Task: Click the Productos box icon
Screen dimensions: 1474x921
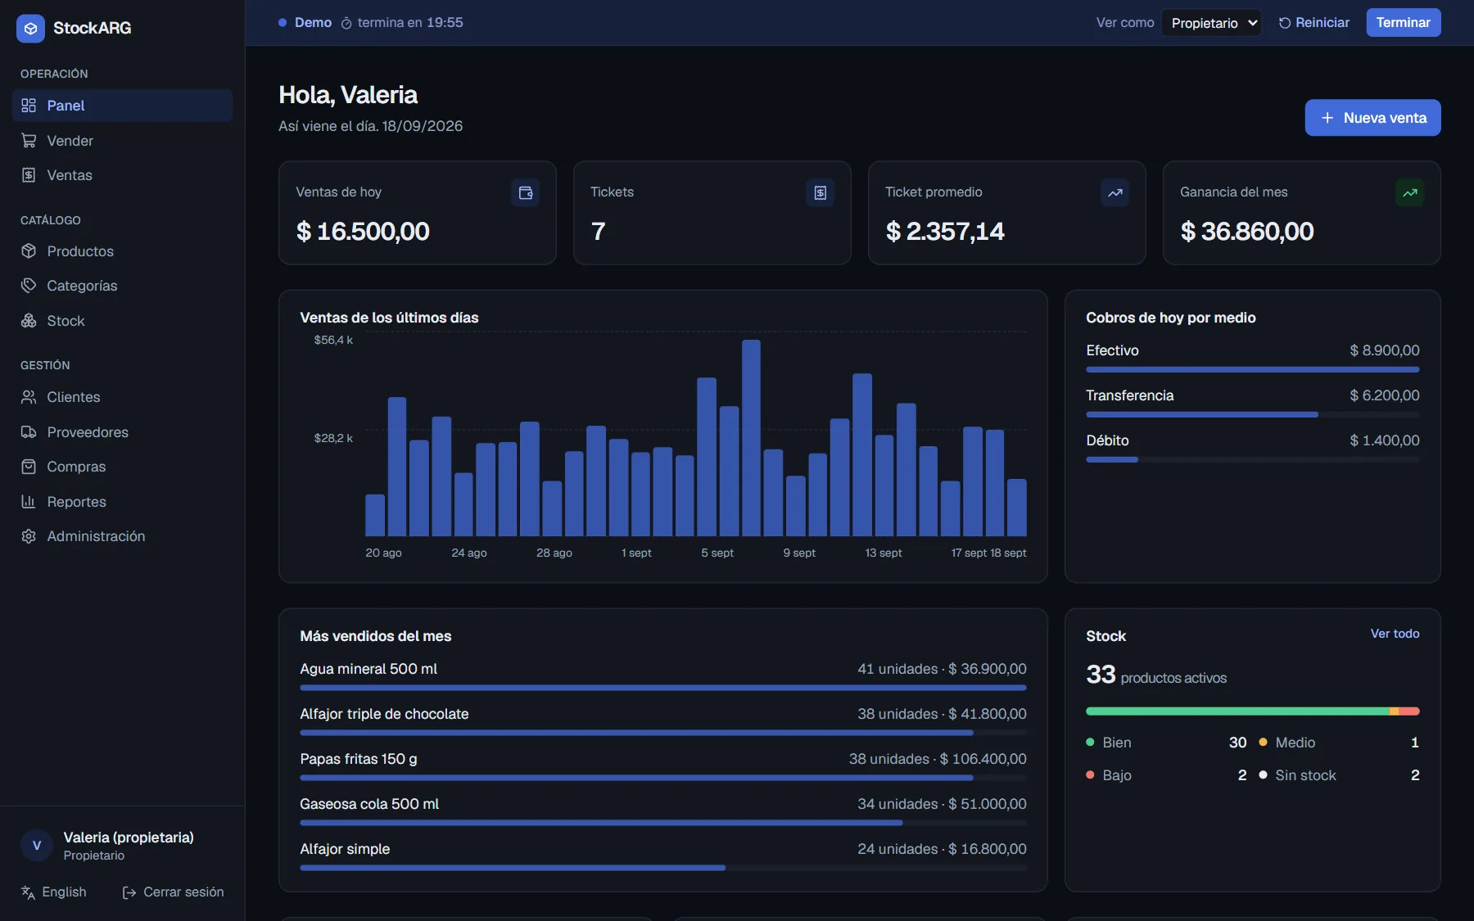Action: 29,251
